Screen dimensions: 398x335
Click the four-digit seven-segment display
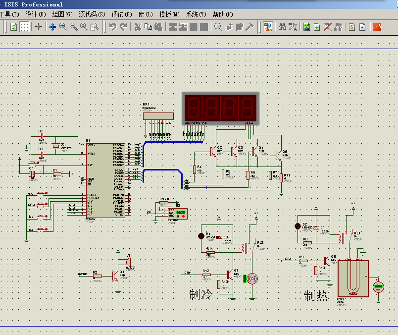[x=220, y=108]
